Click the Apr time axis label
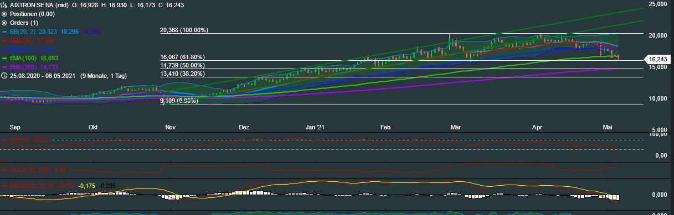This screenshot has height=215, width=674. 537,127
